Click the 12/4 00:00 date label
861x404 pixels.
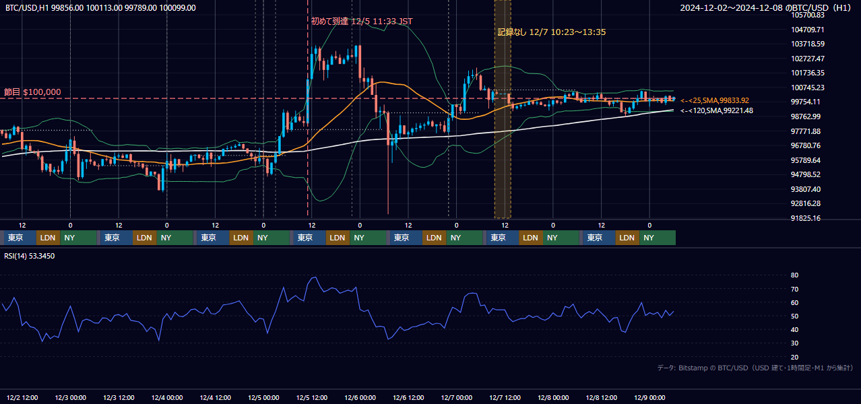167,397
